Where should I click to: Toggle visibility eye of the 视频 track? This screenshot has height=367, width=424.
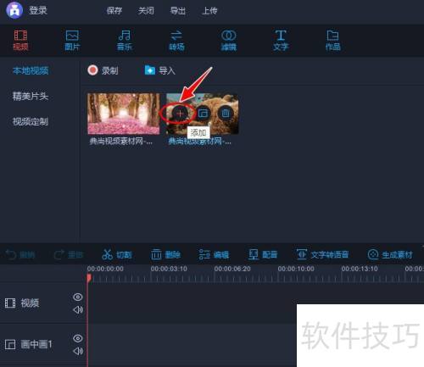pyautogui.click(x=78, y=297)
